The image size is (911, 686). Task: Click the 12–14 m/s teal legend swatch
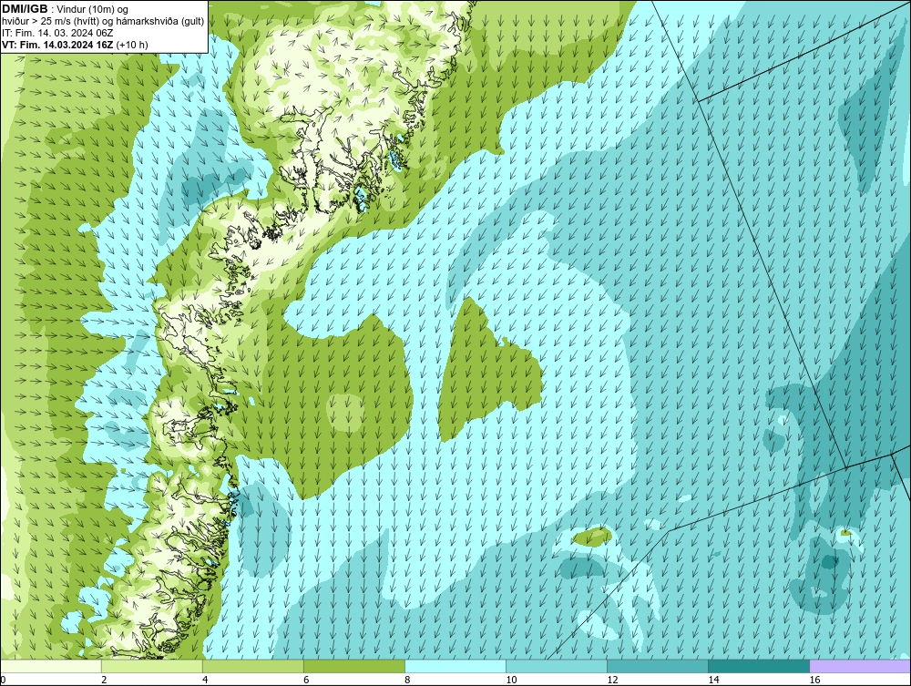(657, 666)
